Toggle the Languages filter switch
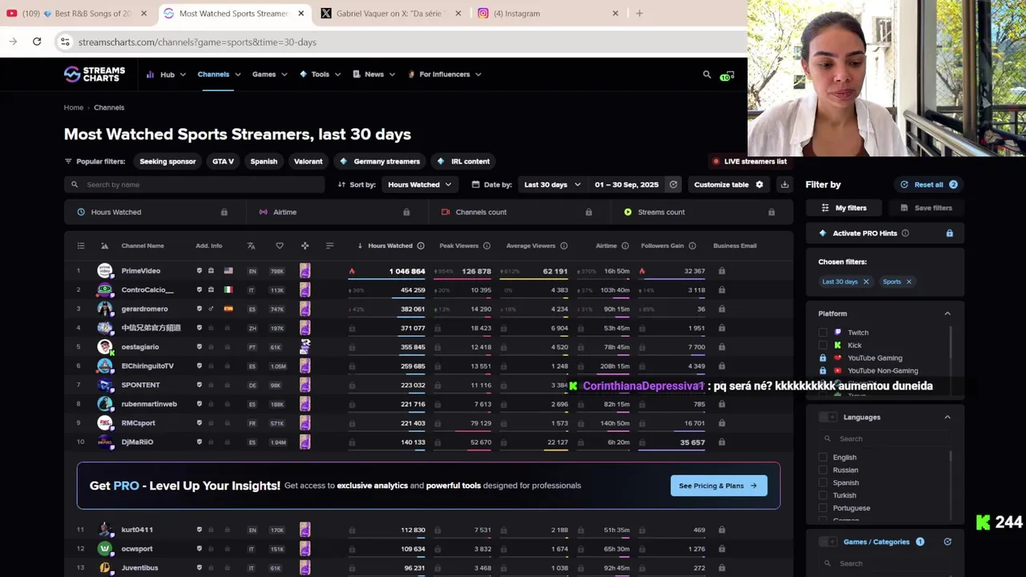 pos(827,418)
